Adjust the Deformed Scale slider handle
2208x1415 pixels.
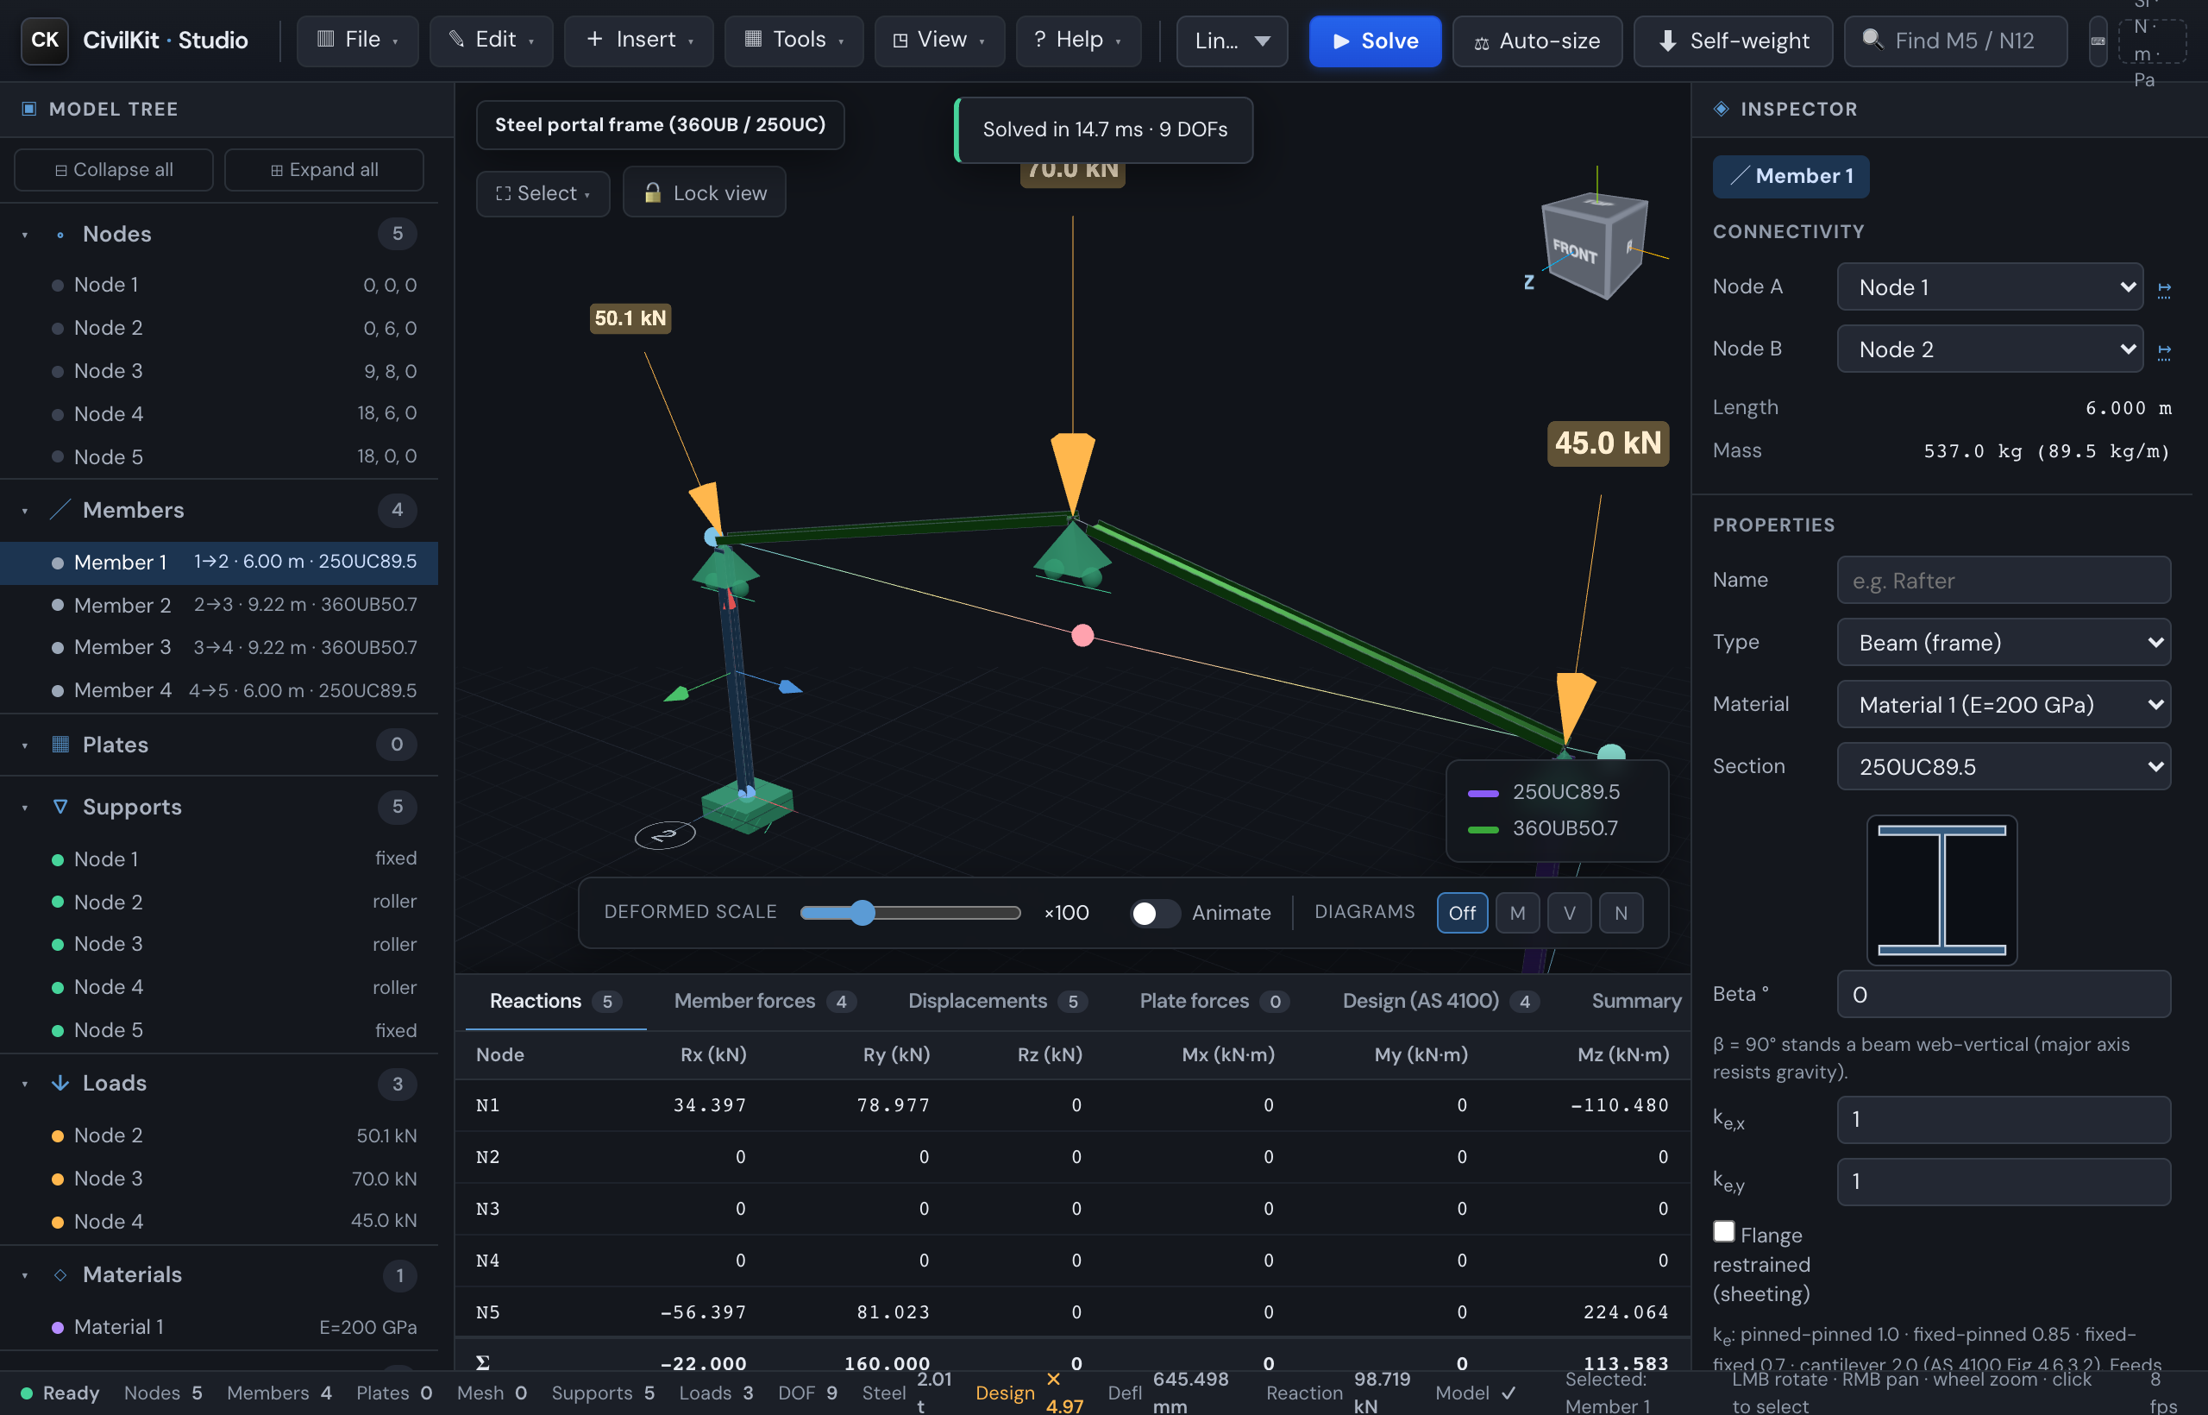(x=862, y=912)
